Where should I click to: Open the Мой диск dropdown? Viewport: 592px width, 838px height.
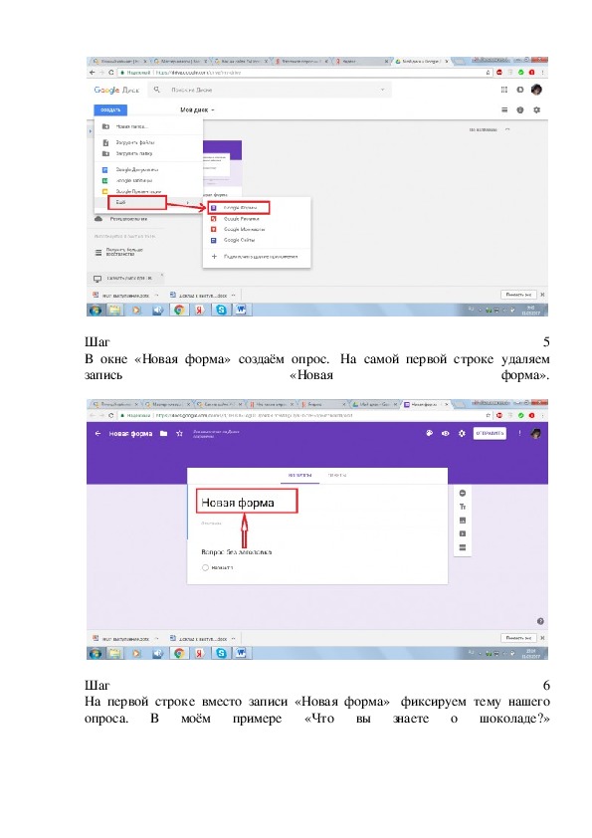click(197, 109)
